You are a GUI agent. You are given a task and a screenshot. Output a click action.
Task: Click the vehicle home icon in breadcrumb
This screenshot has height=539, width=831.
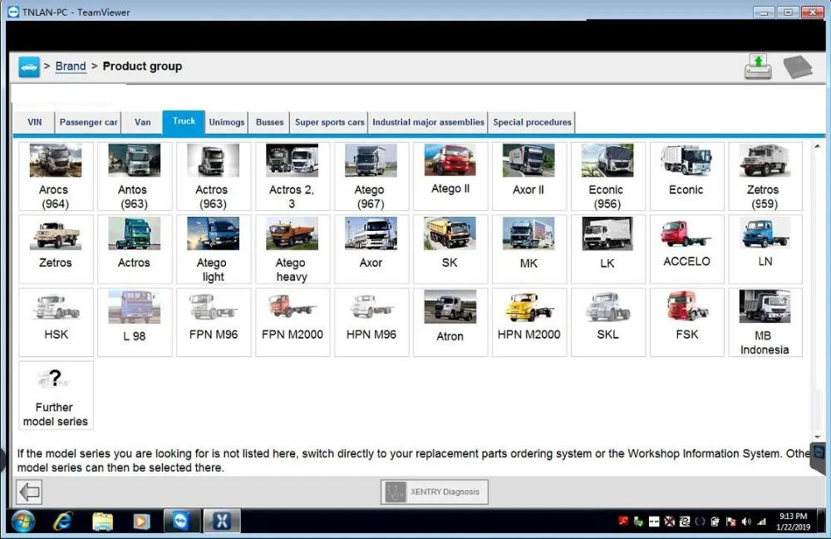point(29,66)
